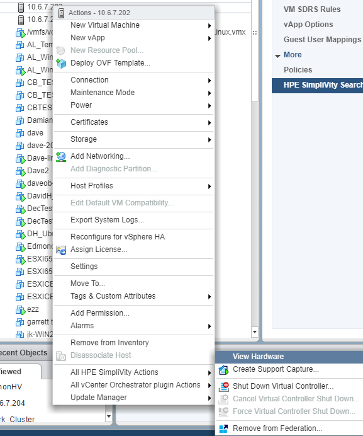
Task: Expand Certificates submenu arrow
Action: [209, 123]
